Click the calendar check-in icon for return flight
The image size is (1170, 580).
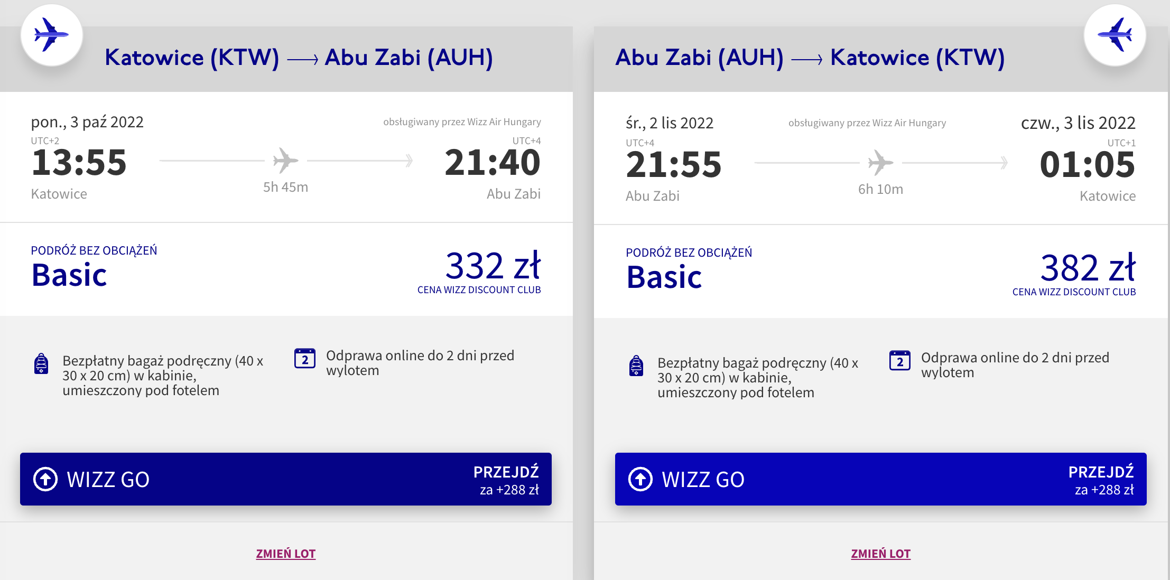(x=899, y=361)
